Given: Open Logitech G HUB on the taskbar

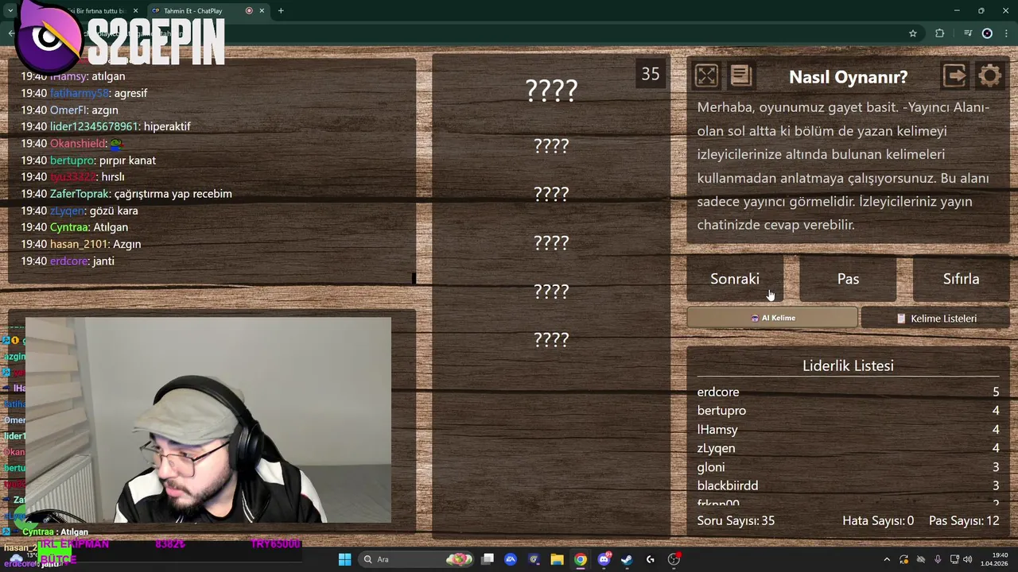Looking at the screenshot, I should click(650, 559).
